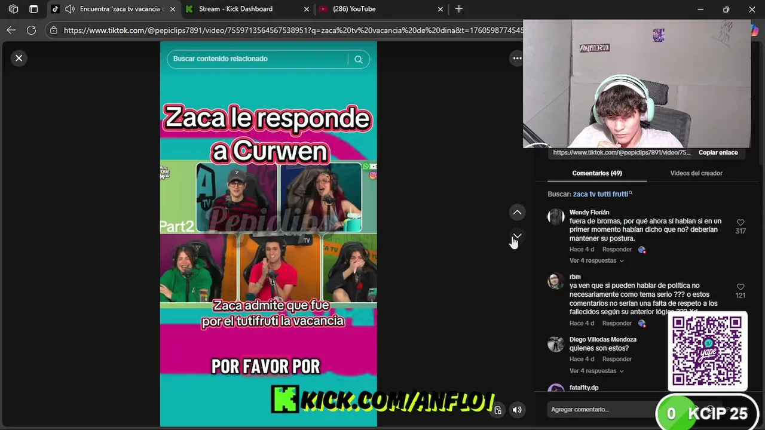Expand Ver 4 respuestas under Diego's comment
Screen dimensions: 765x430
[x=596, y=371]
